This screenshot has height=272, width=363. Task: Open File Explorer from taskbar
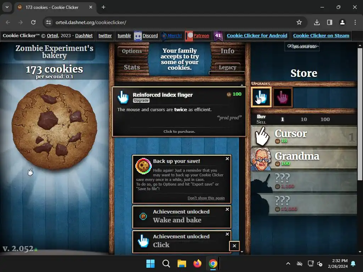tap(182, 263)
